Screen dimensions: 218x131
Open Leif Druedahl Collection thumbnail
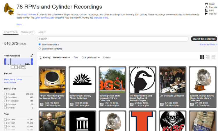pyautogui.click(x=172, y=80)
